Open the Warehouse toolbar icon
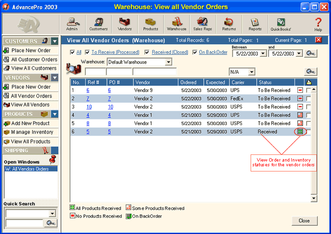This screenshot has height=234, width=331. coord(177,24)
